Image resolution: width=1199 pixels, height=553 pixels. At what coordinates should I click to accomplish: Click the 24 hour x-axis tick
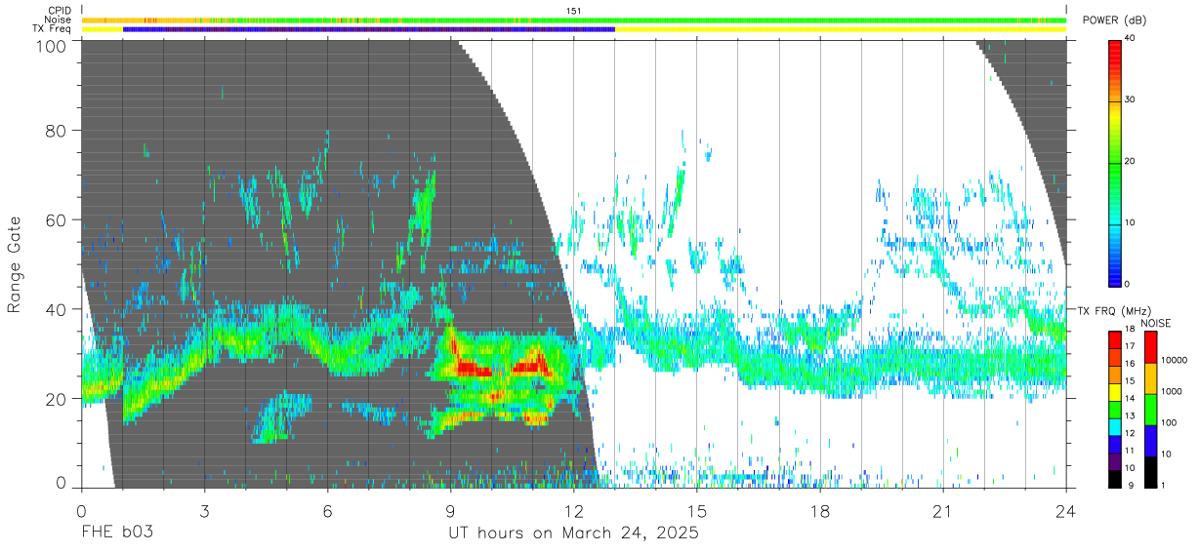1066,509
